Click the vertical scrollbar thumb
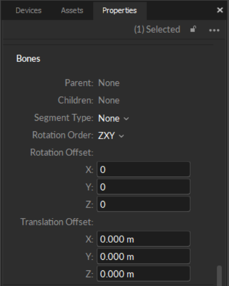 tap(220, 276)
